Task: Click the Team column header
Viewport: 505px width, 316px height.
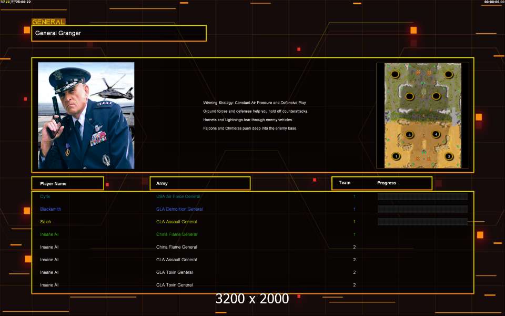Action: coord(345,183)
